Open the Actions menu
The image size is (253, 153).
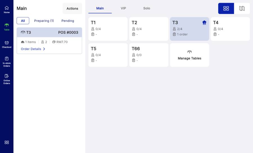point(72,8)
